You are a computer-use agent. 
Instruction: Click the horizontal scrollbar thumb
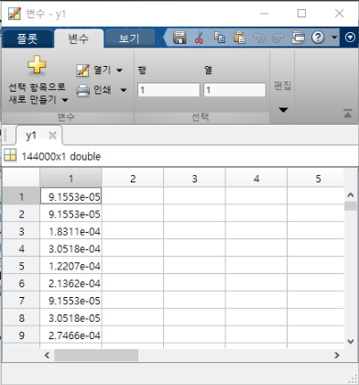pos(96,355)
